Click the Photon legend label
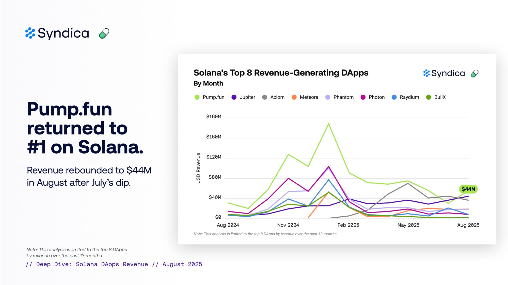Viewport: 508px width, 285px height. 377,97
